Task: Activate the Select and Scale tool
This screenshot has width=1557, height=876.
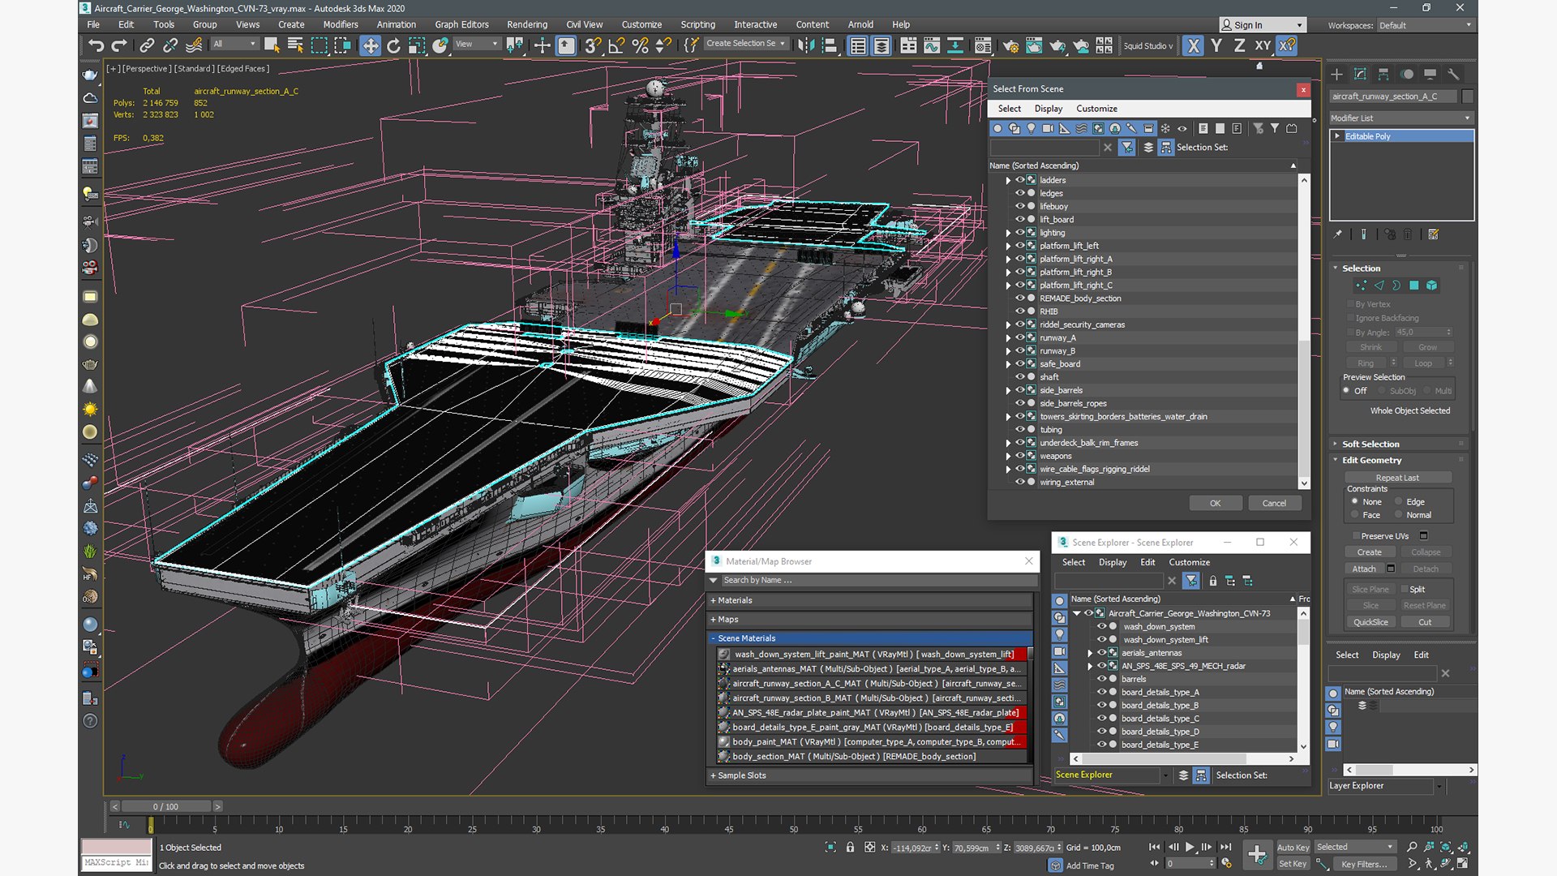Action: tap(417, 45)
